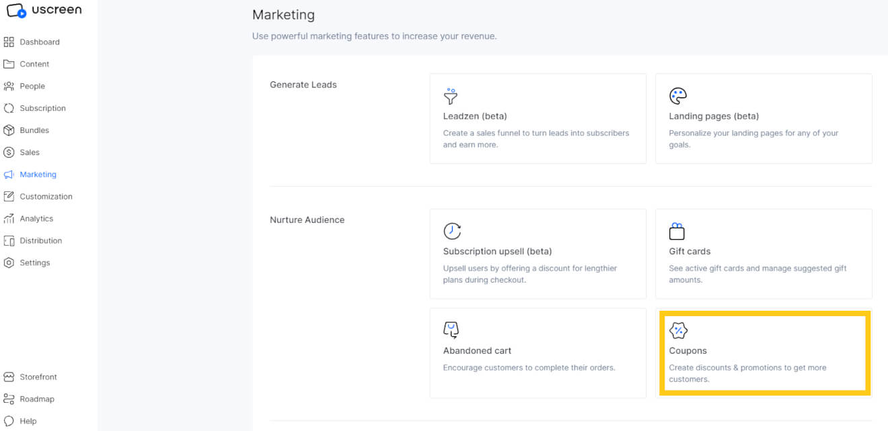Click the Coupons percent badge icon
888x431 pixels.
tap(679, 330)
